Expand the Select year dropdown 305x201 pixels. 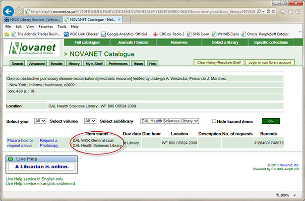pyautogui.click(x=40, y=121)
